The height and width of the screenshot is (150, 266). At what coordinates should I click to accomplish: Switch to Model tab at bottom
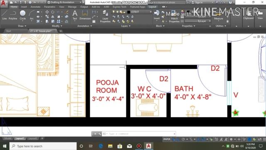(7, 138)
